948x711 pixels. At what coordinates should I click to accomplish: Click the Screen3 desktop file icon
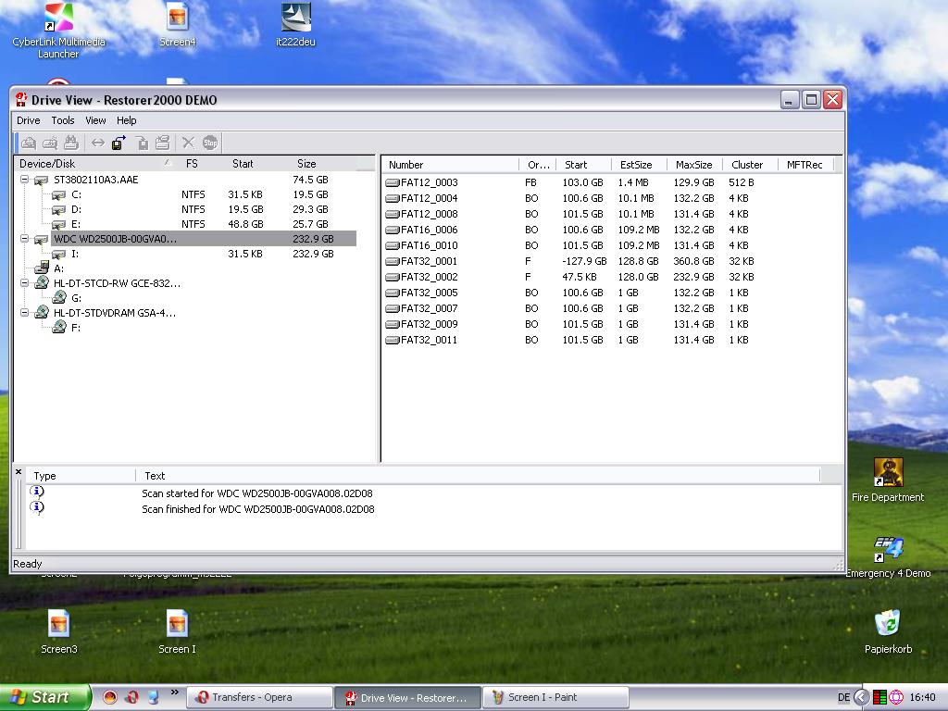pyautogui.click(x=58, y=631)
